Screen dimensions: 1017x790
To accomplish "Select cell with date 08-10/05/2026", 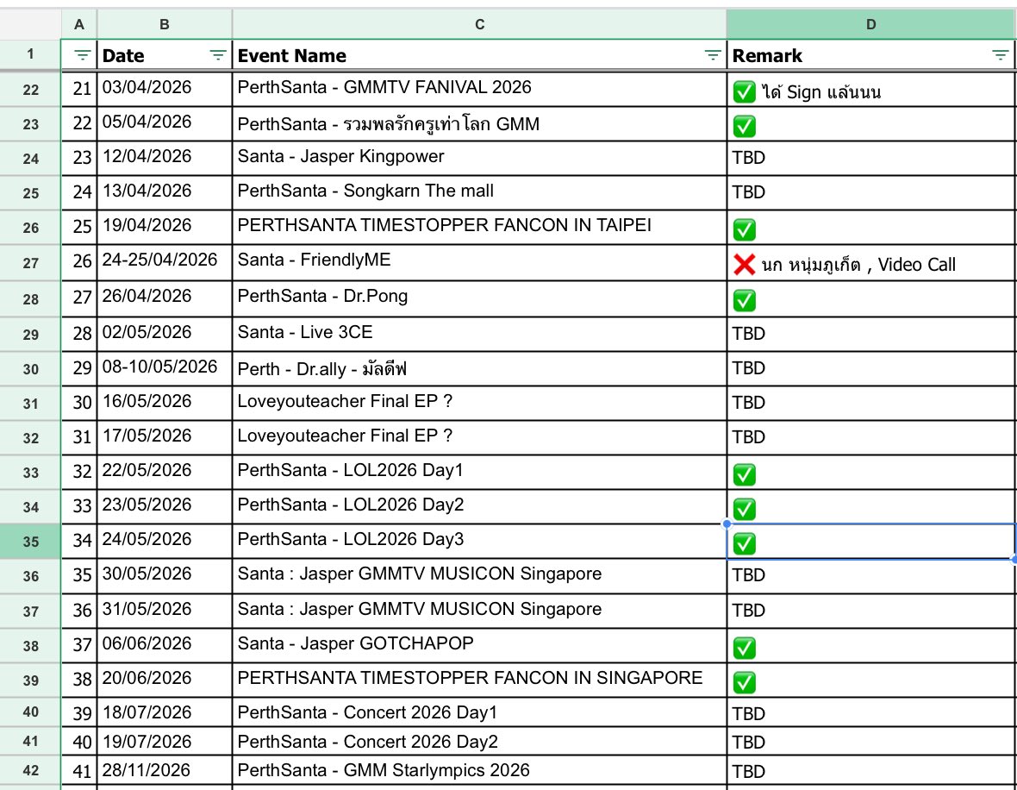I will click(165, 369).
